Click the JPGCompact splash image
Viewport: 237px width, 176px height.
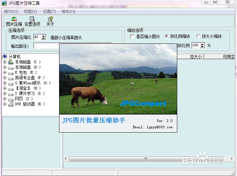click(118, 79)
